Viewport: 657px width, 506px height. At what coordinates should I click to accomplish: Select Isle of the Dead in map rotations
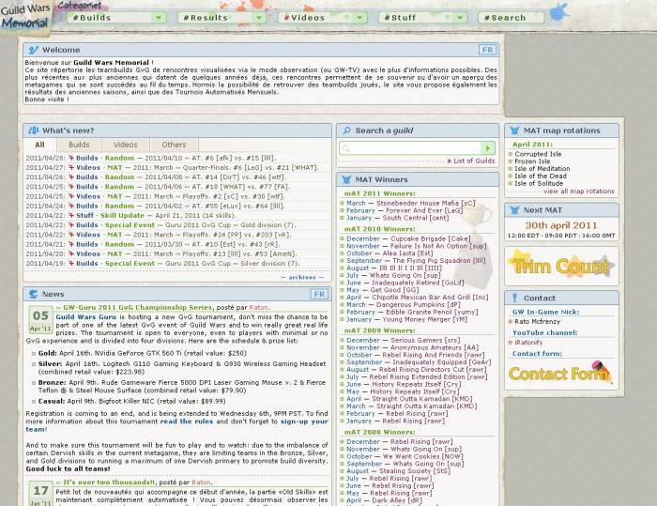point(541,176)
